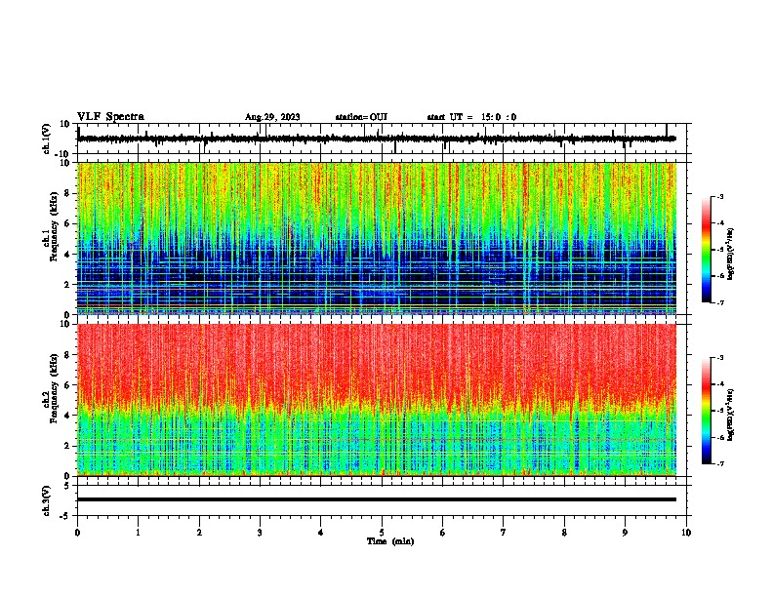Image resolution: width=773 pixels, height=597 pixels.
Task: Click inside the ch.1 spectrogram panel
Action: click(377, 238)
